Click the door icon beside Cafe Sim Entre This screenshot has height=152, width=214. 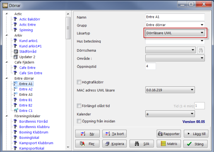click(x=15, y=73)
